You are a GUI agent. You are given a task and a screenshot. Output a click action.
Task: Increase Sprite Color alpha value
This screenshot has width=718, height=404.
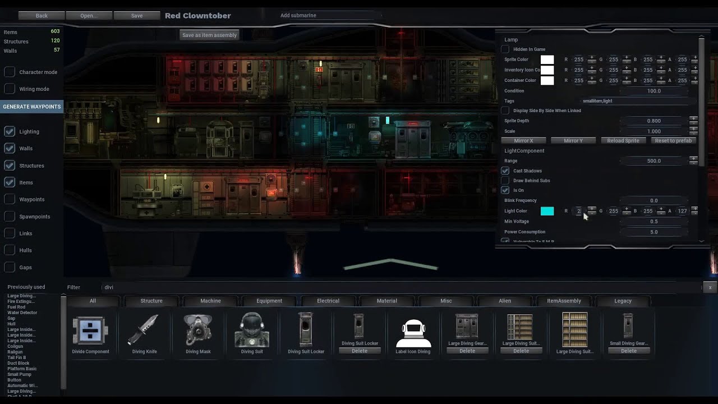click(x=694, y=57)
